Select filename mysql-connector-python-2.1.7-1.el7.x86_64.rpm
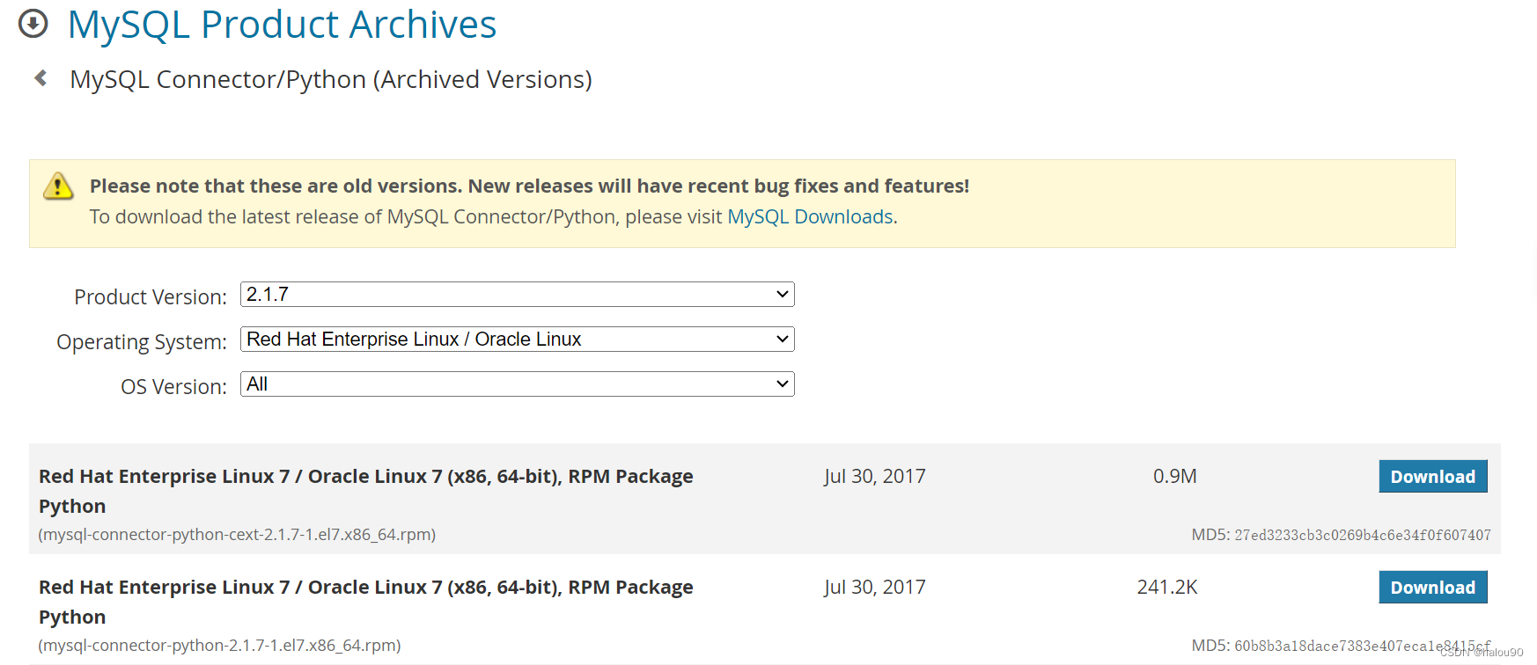The height and width of the screenshot is (665, 1537). pyautogui.click(x=219, y=646)
